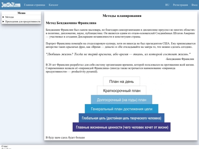
Task: Click Долгосрочный (на годы) план block
Action: click(x=122, y=100)
